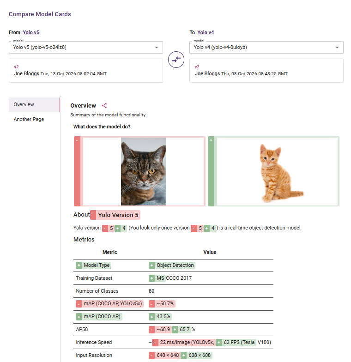Image resolution: width=351 pixels, height=362 pixels.
Task: Click the removed '22 ms/image (YOLOv5x,' text
Action: pyautogui.click(x=184, y=343)
